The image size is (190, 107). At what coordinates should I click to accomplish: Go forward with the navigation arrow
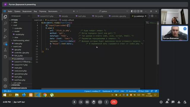[x=77, y=11]
